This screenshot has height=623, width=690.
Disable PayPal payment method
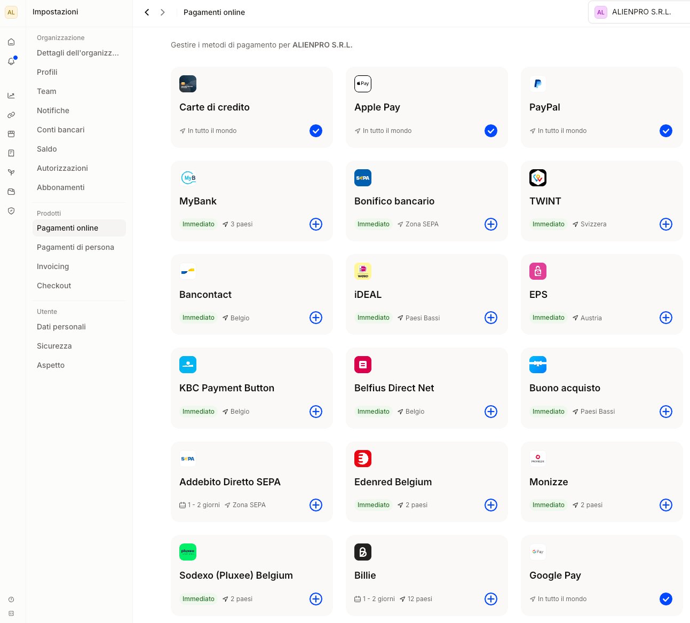click(666, 131)
